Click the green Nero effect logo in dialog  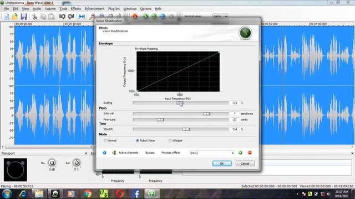(x=245, y=33)
